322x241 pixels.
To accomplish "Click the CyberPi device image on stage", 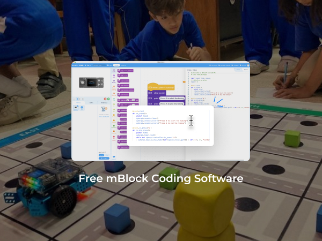I will [91, 82].
